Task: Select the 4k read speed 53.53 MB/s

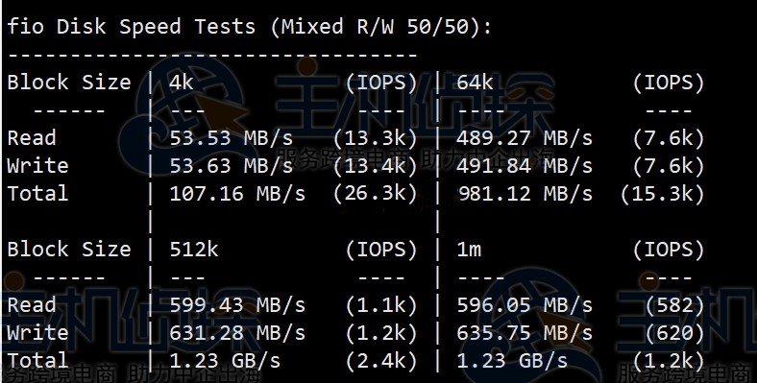Action: [232, 138]
